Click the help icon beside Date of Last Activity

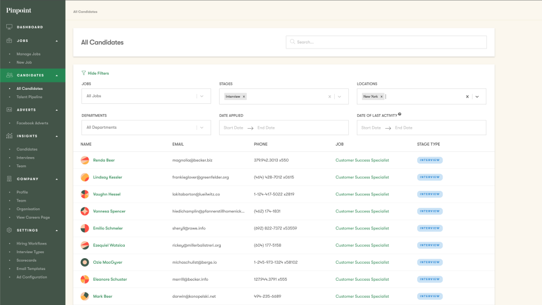pyautogui.click(x=400, y=114)
